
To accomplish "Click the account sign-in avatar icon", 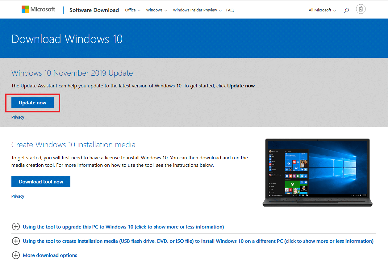I will tap(361, 9).
